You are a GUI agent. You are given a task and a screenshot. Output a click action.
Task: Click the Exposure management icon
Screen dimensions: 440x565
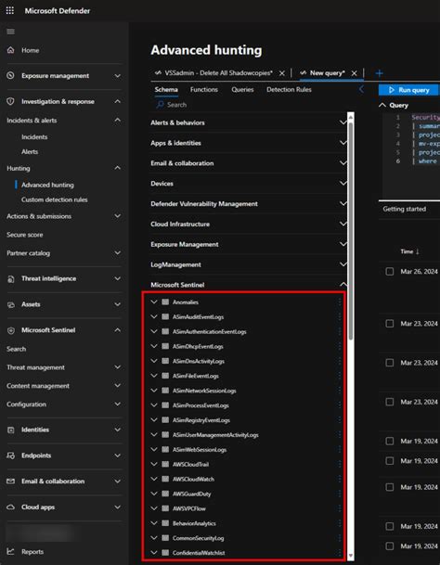click(11, 76)
